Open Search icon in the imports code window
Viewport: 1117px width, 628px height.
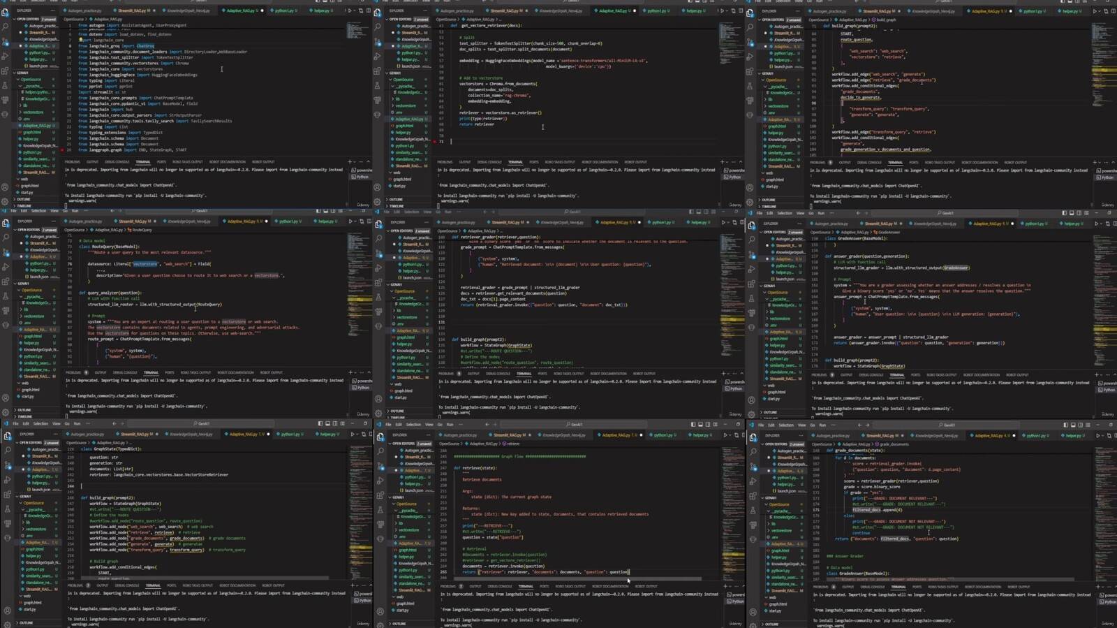pos(6,27)
